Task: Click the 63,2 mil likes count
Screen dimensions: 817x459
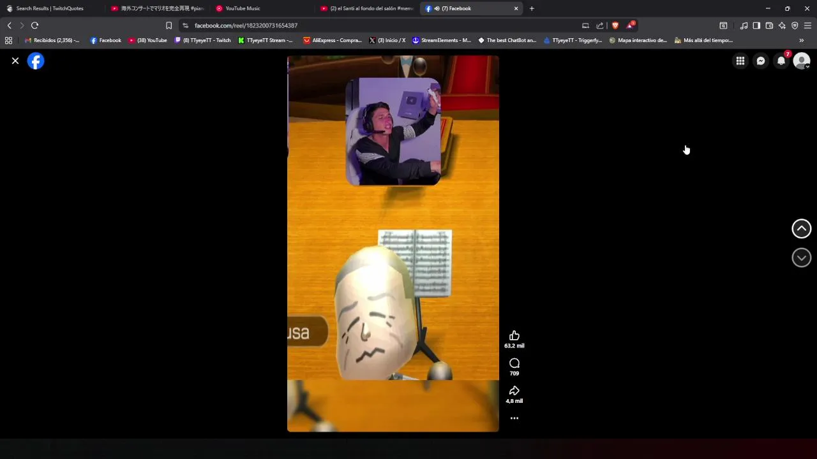Action: pyautogui.click(x=514, y=346)
